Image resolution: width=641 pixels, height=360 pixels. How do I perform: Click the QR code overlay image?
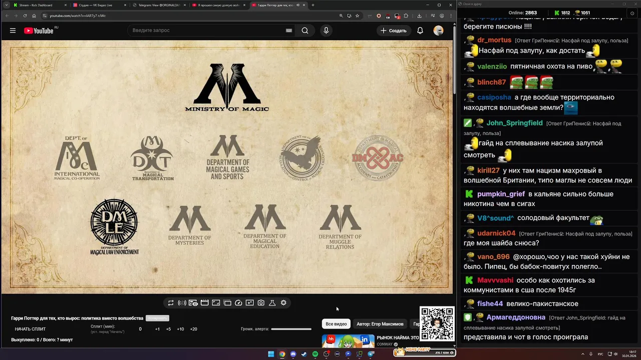tap(437, 323)
